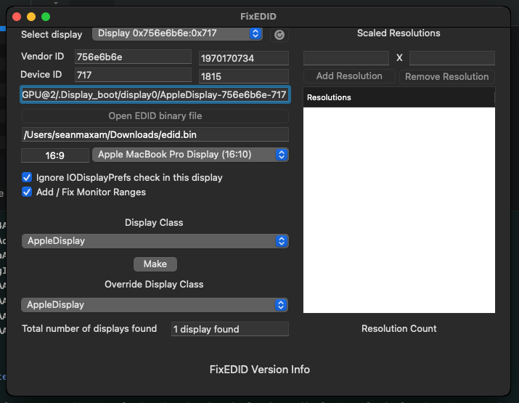
Task: Click the 1 display found field
Action: tap(230, 329)
